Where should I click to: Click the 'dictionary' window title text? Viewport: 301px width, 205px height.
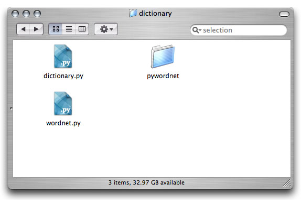[x=155, y=14]
